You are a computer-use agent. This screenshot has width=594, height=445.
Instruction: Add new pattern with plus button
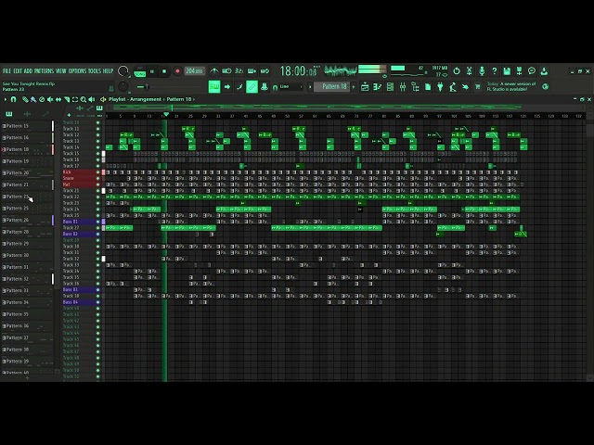[x=354, y=86]
